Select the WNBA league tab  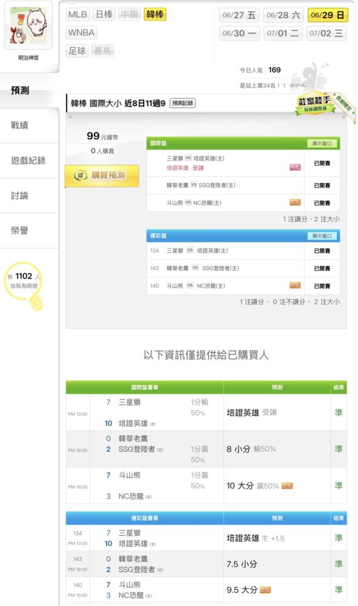(81, 33)
